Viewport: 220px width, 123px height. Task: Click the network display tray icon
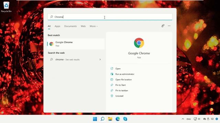[x=195, y=119]
